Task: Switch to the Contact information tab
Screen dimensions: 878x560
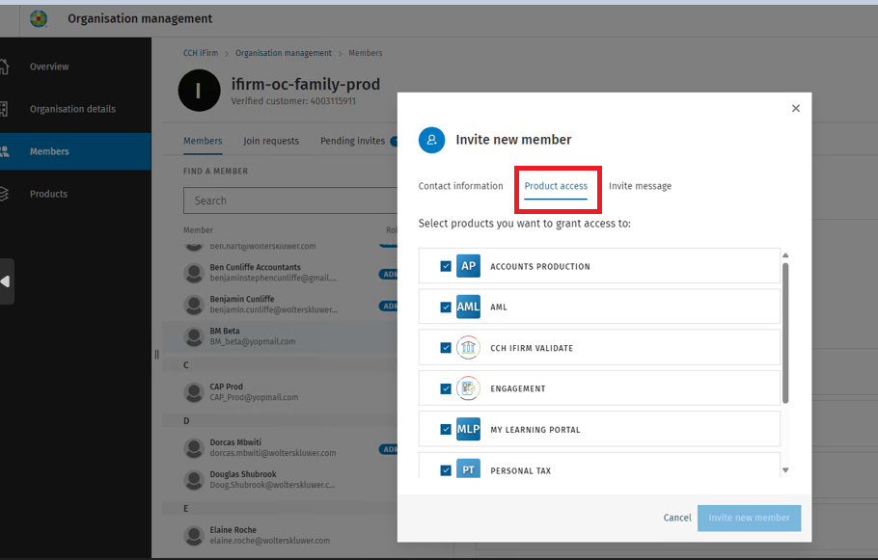Action: pyautogui.click(x=461, y=186)
